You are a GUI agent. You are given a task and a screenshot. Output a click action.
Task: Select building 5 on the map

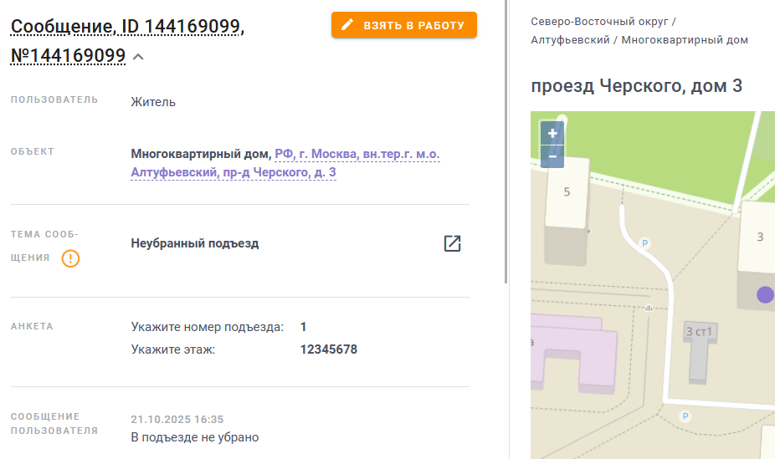tap(567, 192)
